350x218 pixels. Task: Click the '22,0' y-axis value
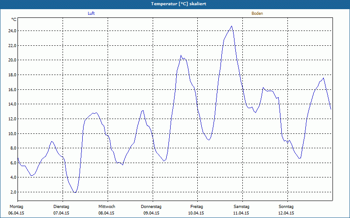12,45
